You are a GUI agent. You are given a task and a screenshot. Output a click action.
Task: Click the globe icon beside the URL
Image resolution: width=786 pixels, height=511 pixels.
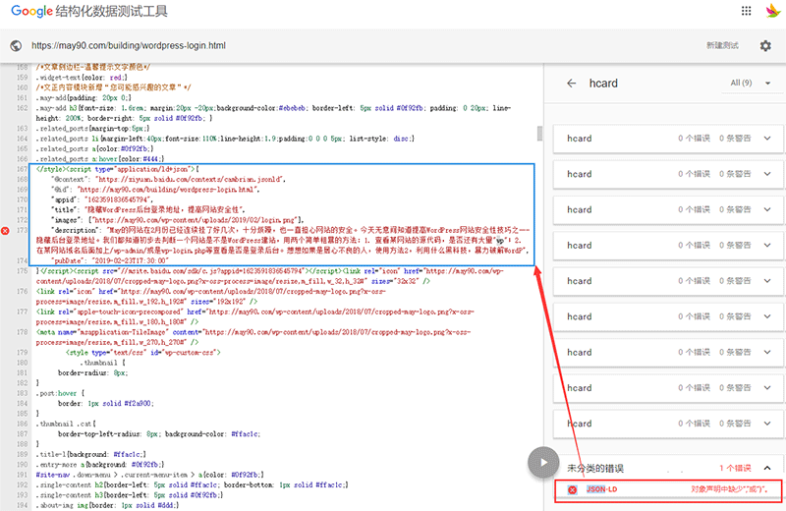(16, 45)
